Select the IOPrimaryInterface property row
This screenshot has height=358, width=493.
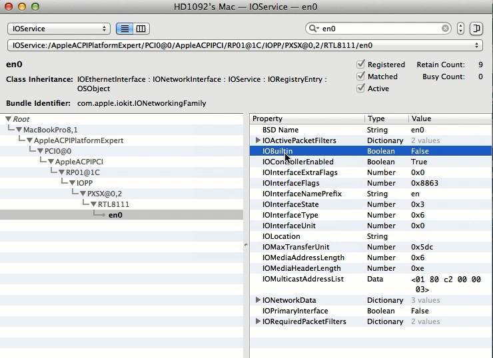pyautogui.click(x=295, y=311)
